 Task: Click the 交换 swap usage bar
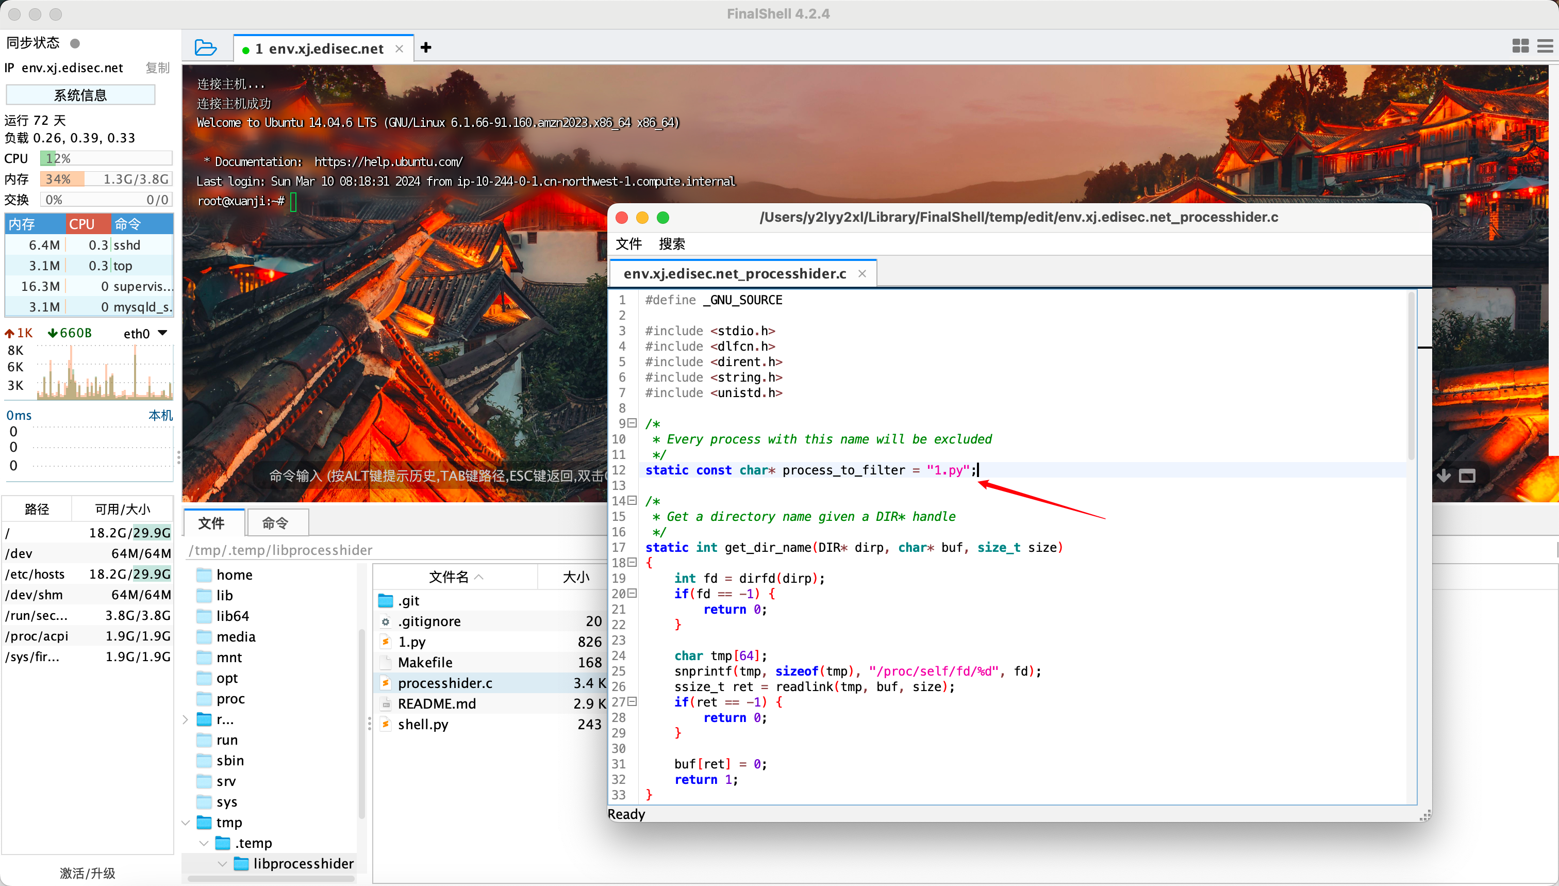pos(106,200)
